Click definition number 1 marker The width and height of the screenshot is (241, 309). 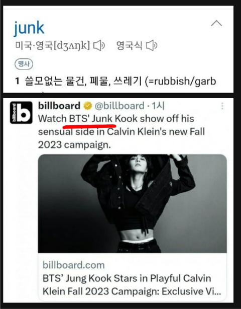[17, 81]
